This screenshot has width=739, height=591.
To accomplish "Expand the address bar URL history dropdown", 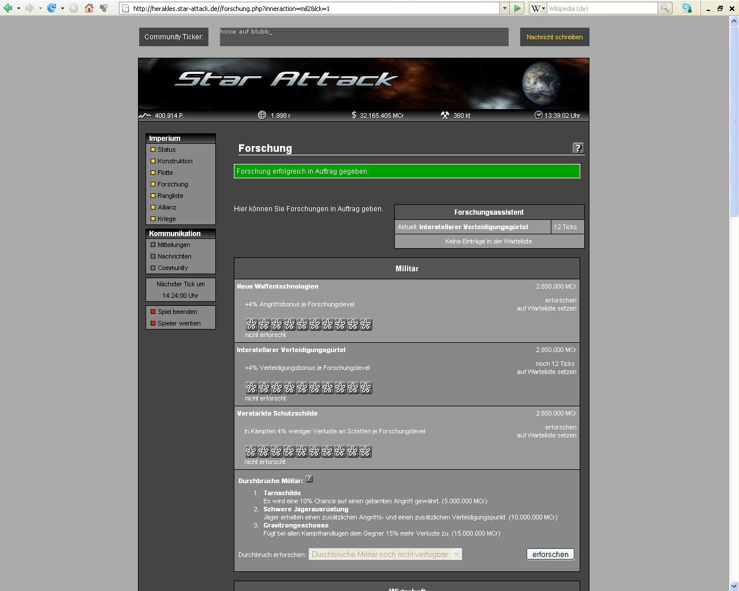I will (505, 8).
